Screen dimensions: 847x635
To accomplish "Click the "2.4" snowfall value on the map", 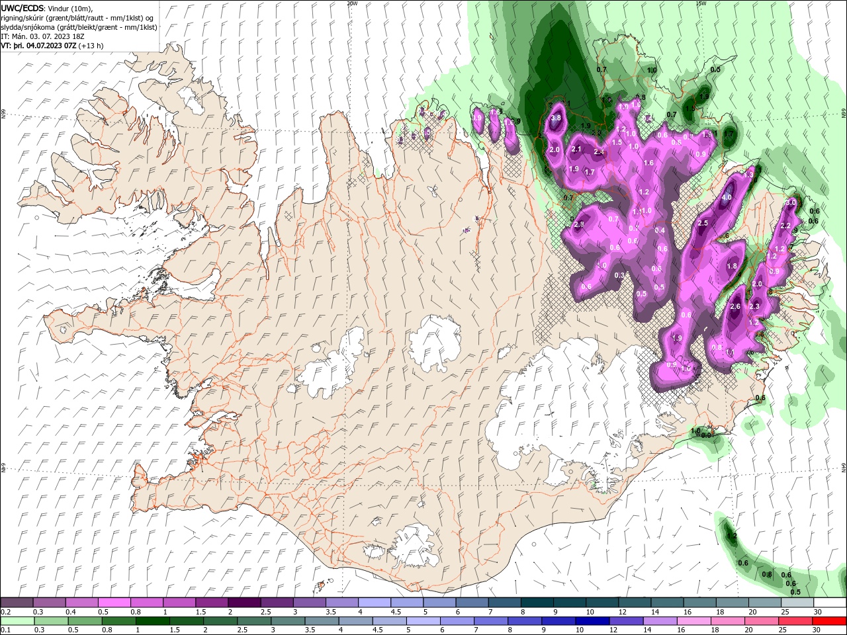I will [x=600, y=152].
